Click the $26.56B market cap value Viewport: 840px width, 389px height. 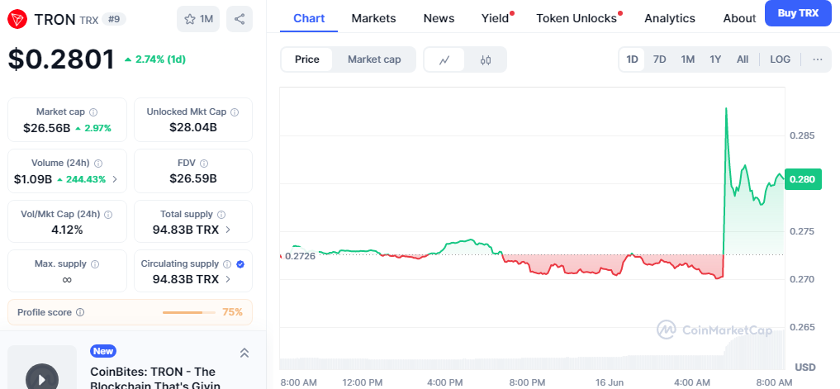[46, 128]
